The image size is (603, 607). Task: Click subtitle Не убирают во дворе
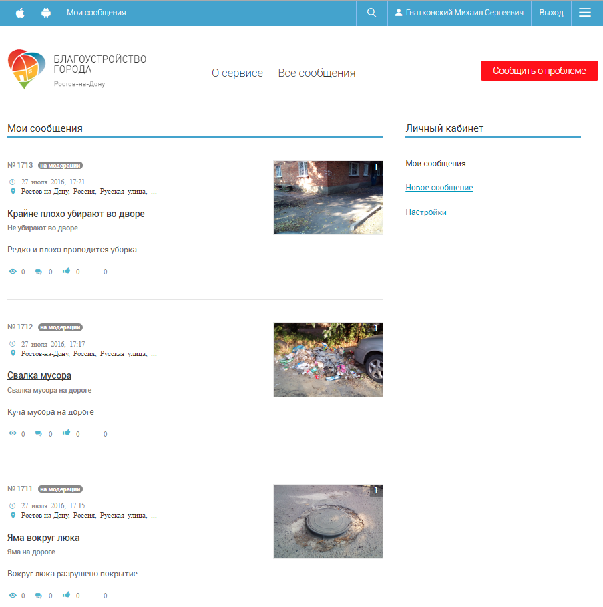point(43,228)
